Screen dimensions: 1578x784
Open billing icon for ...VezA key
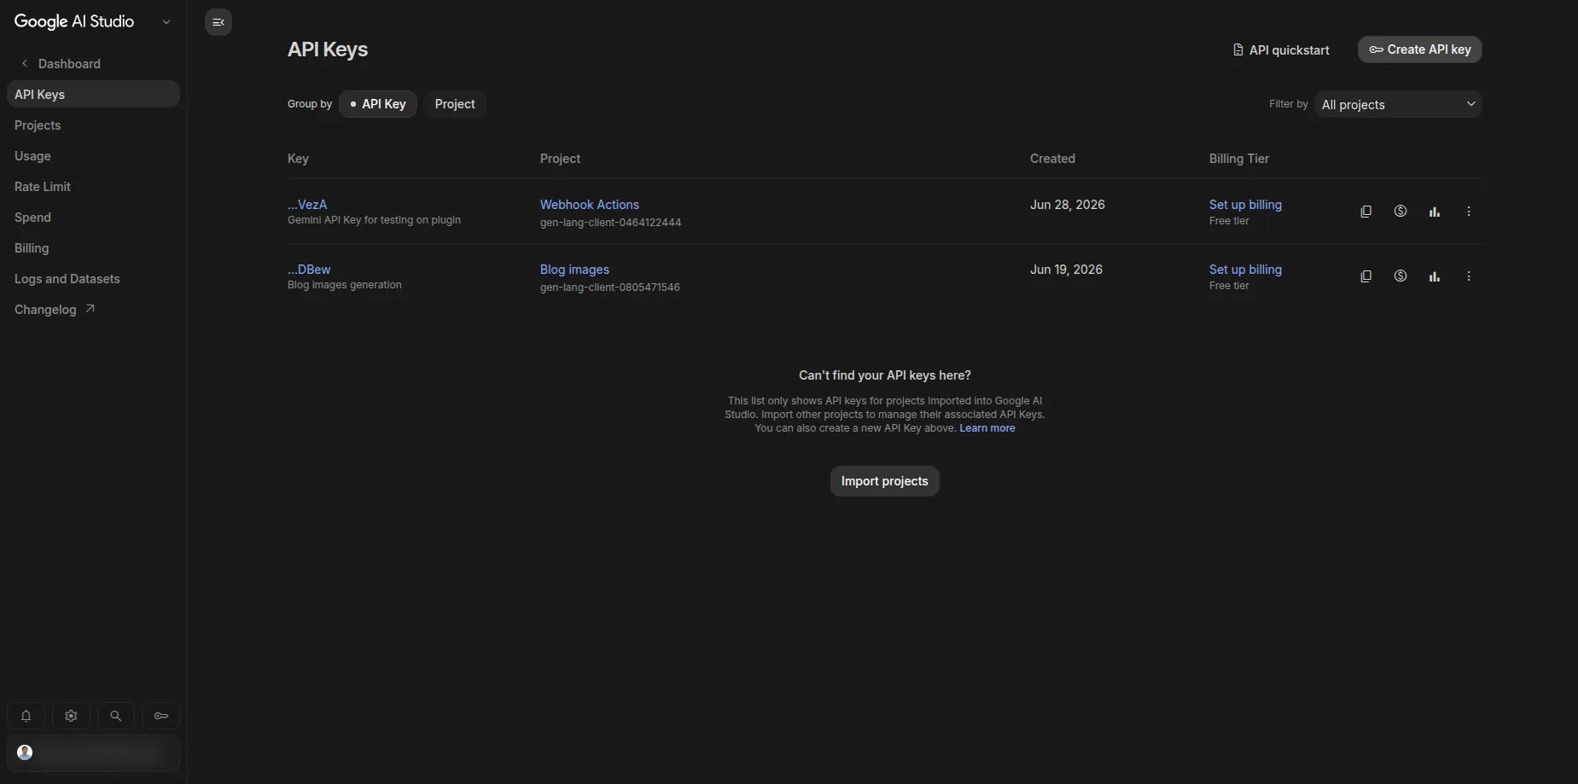1400,212
